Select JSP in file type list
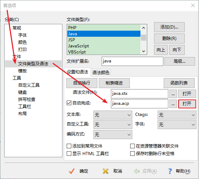The height and width of the screenshot is (179, 199). [x=104, y=40]
